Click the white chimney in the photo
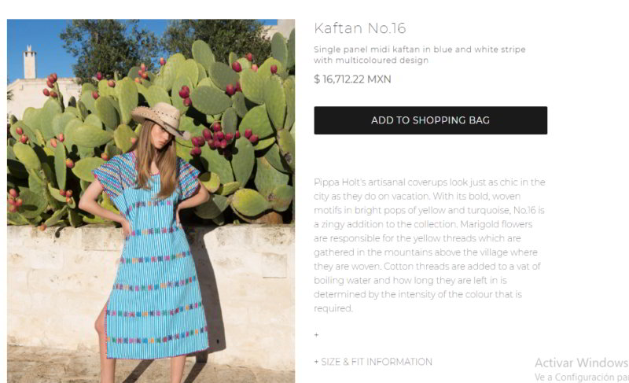Screen dimensions: 629x383 coord(30,62)
